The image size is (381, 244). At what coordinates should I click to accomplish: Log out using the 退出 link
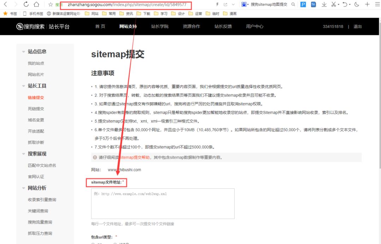357,26
